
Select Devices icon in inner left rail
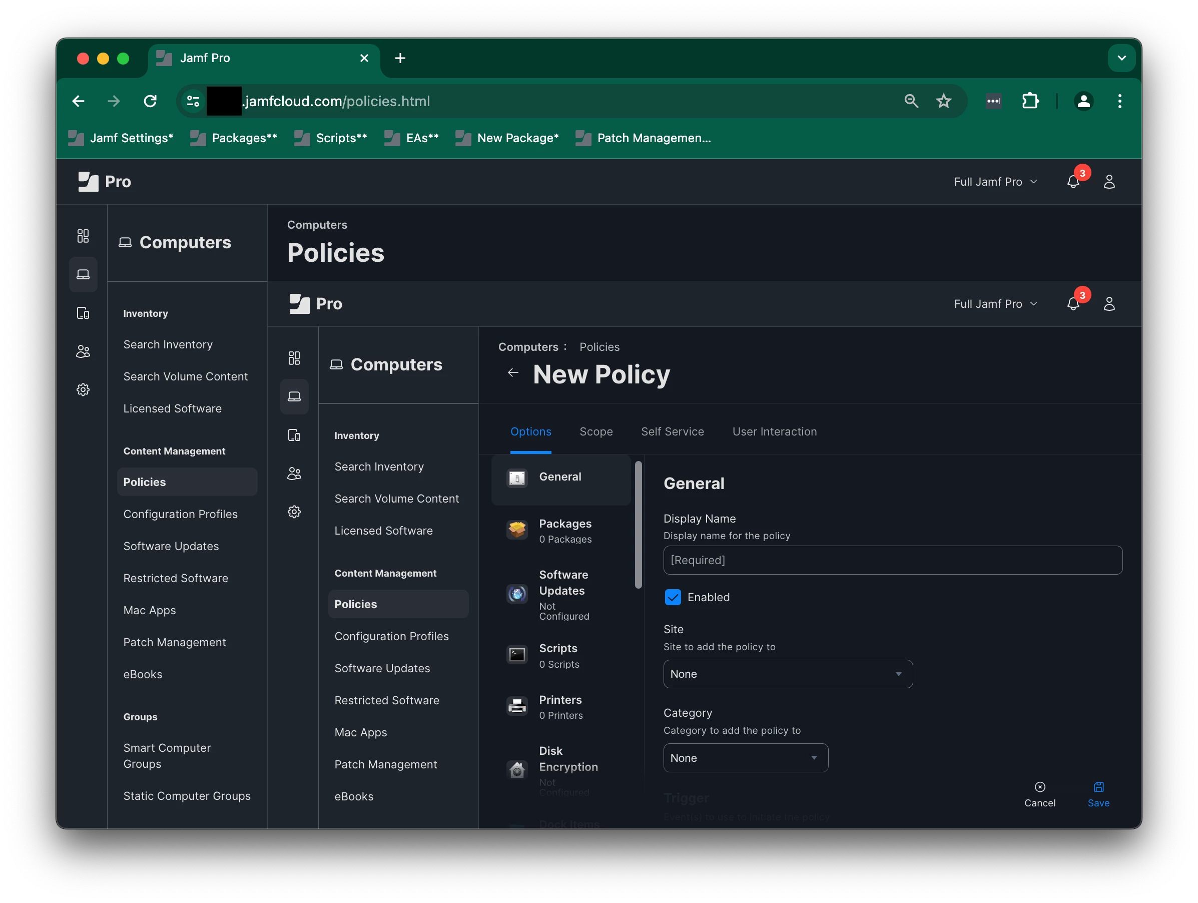click(294, 435)
